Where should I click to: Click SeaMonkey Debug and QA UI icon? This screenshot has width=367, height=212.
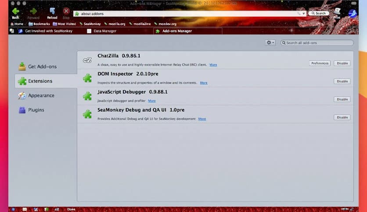pyautogui.click(x=87, y=114)
